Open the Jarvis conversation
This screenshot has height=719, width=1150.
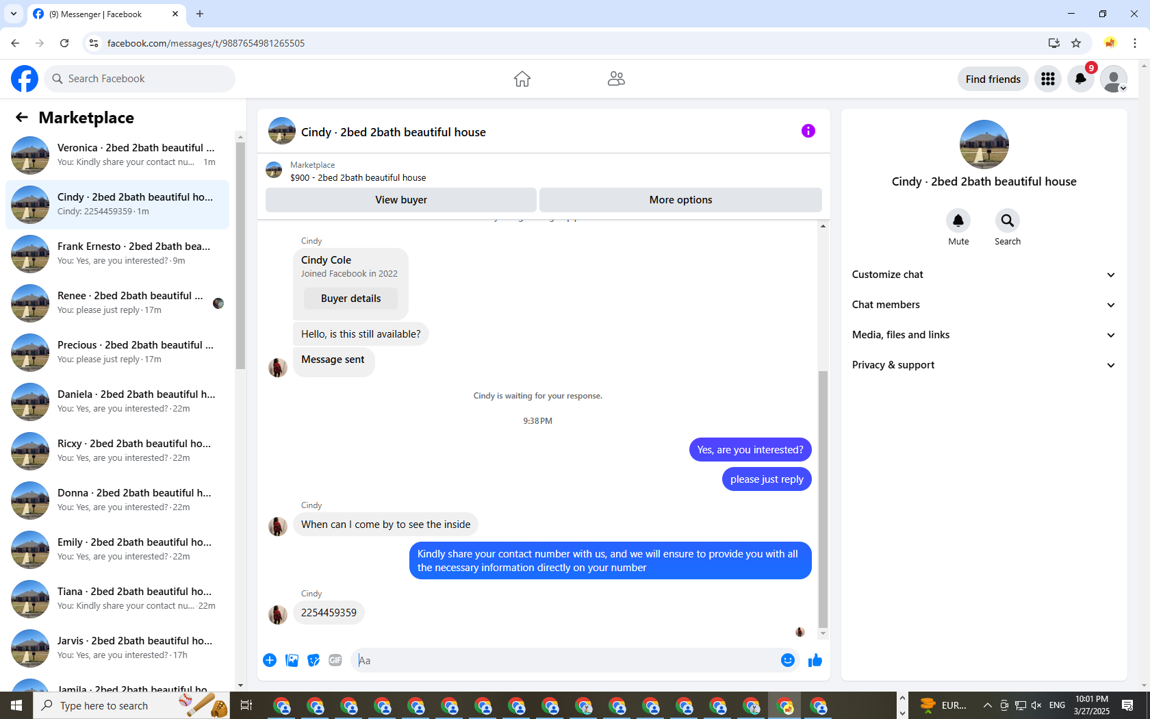coord(118,648)
